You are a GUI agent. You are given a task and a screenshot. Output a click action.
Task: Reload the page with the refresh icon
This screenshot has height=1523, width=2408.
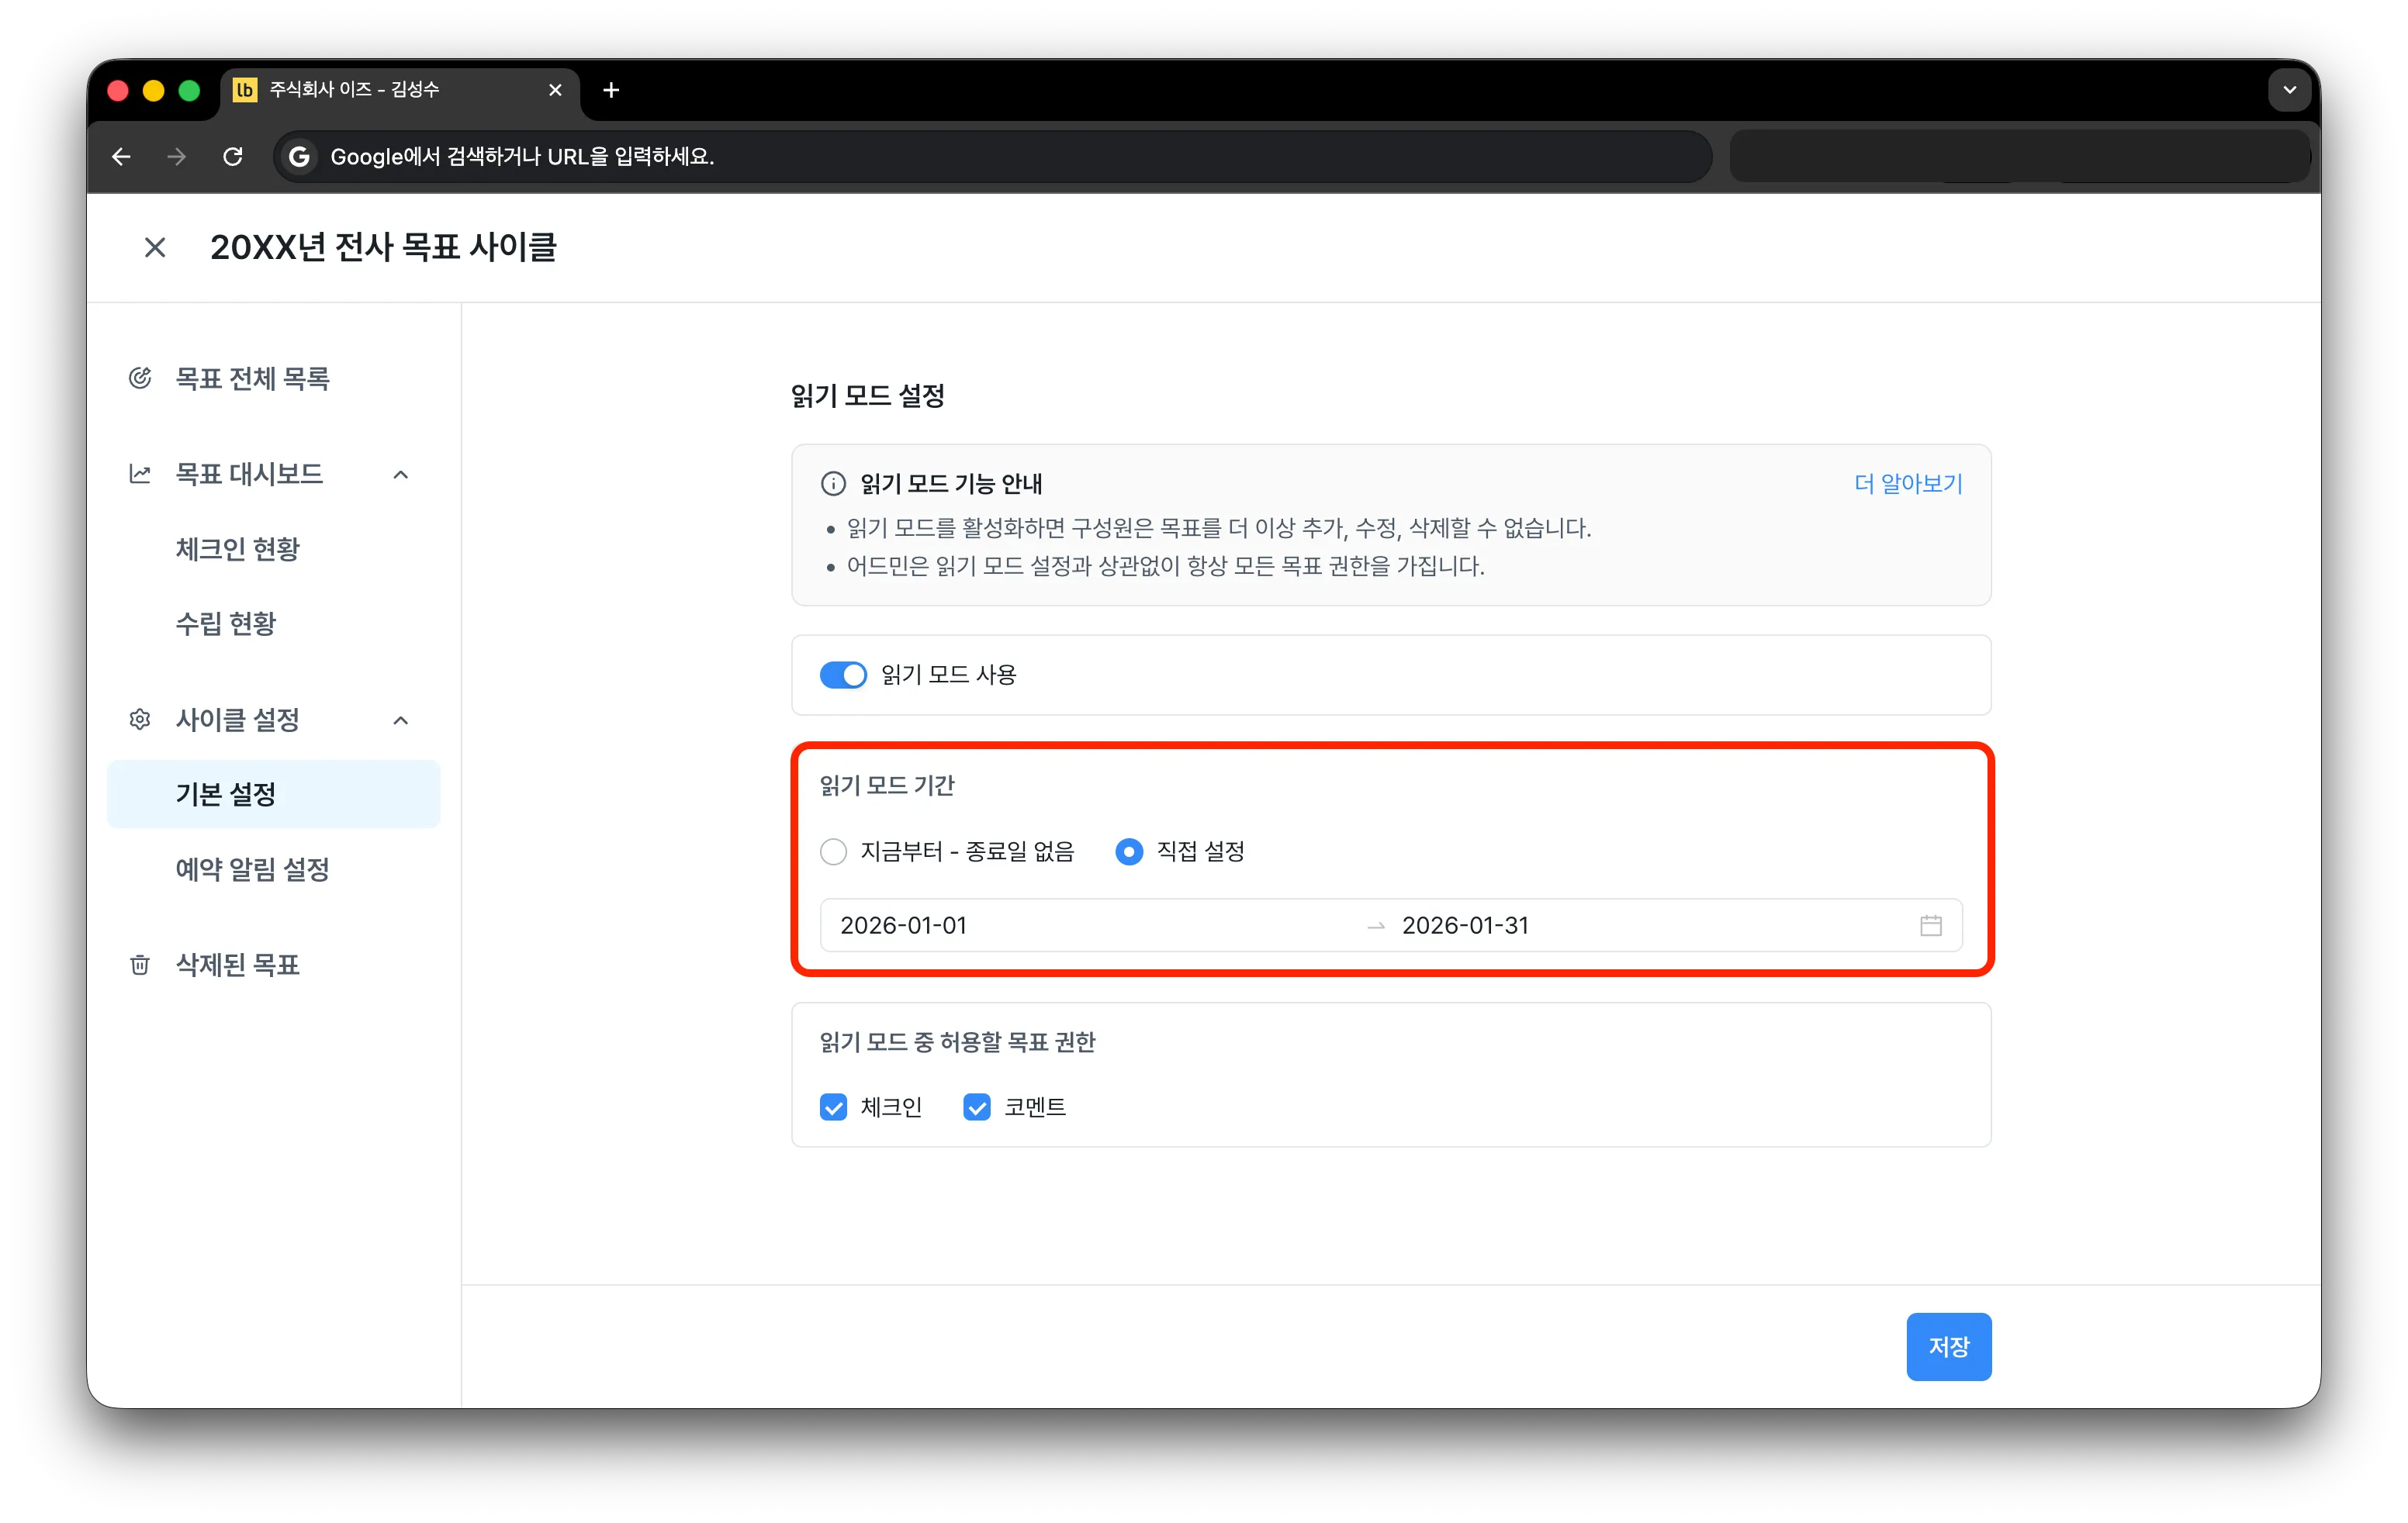point(233,156)
